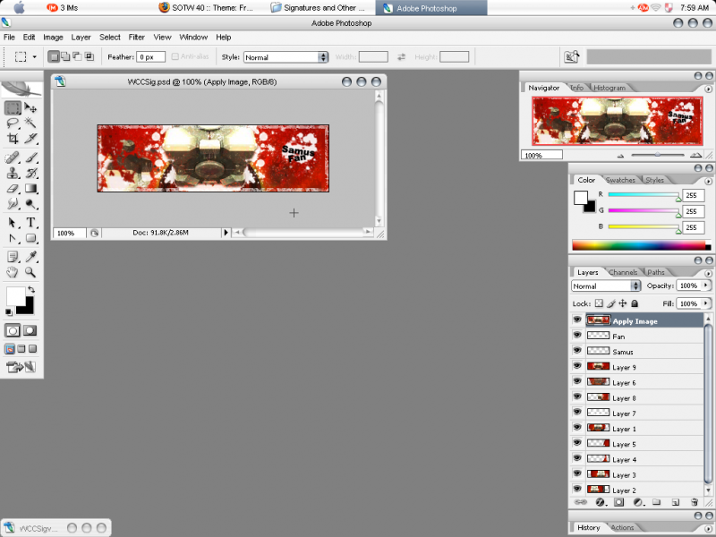Open the tool preset picker arrow
Image resolution: width=716 pixels, height=537 pixels.
pos(34,57)
